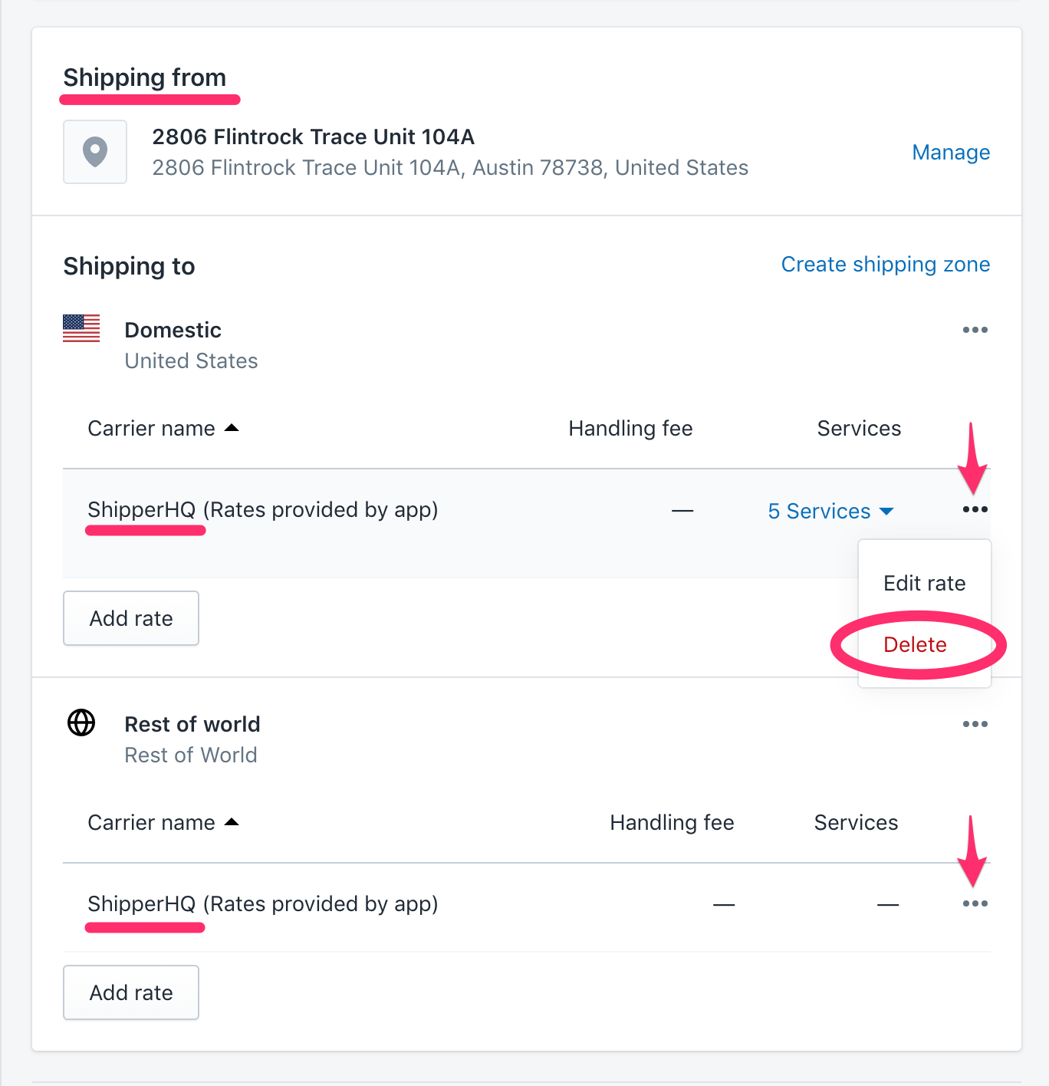Open Rest of world zone three-dots menu
Viewport: 1049px width, 1086px height.
pyautogui.click(x=975, y=724)
